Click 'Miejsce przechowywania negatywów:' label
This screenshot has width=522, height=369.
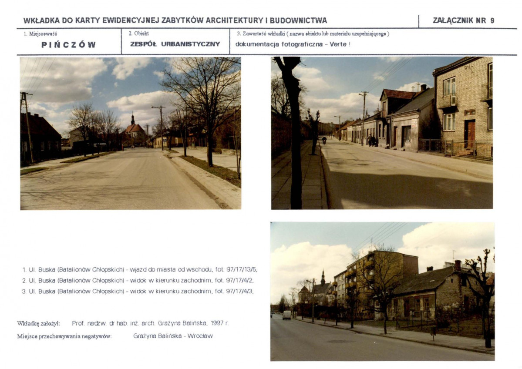[64, 336]
